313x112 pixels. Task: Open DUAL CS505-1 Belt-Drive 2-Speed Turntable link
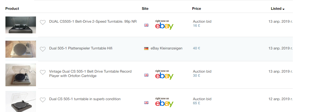click(x=93, y=22)
